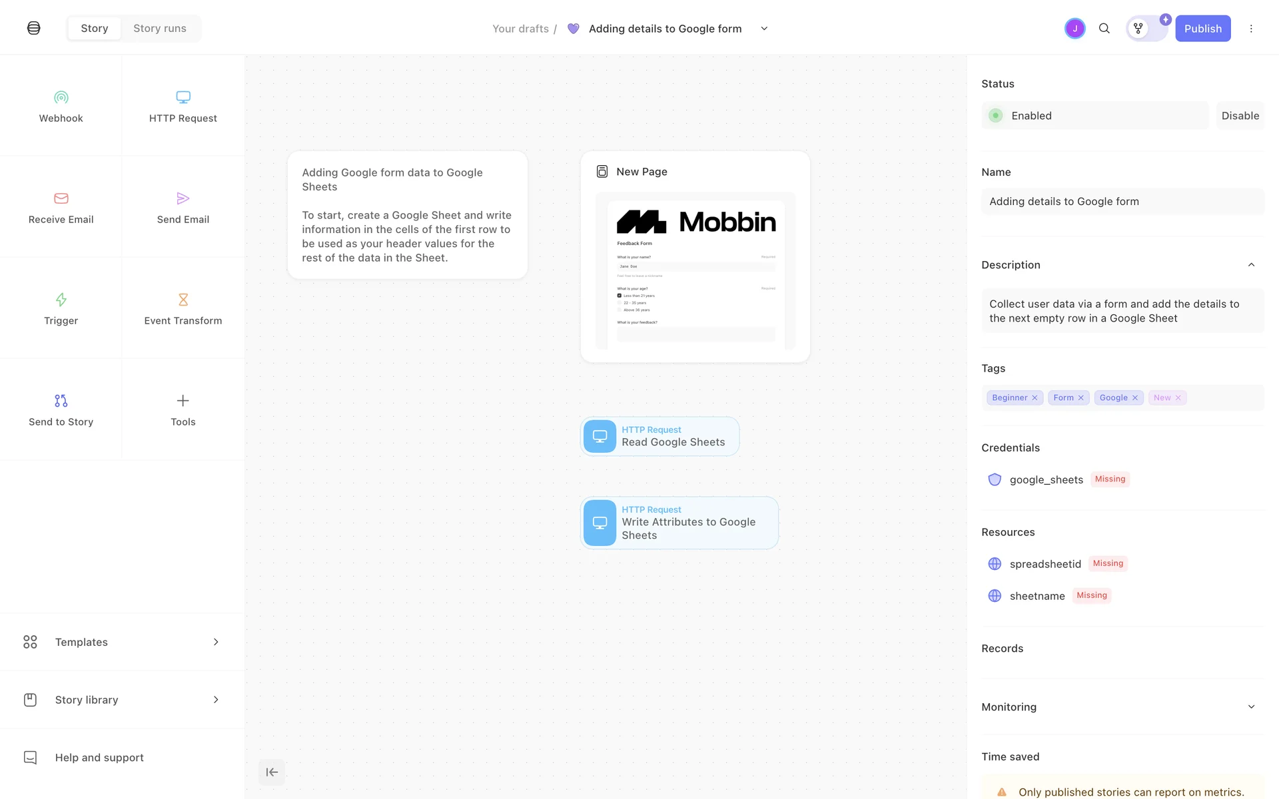Open the three-dot more options menu
The image size is (1279, 799).
pos(1251,29)
